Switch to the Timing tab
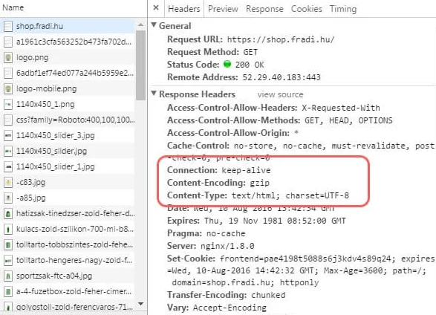The image size is (436, 315). click(343, 9)
